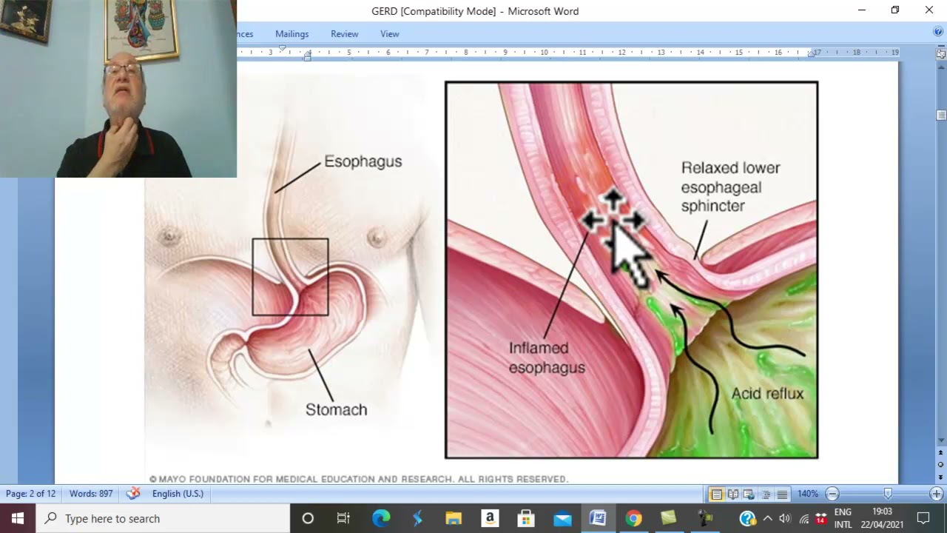
Task: Launch Microsoft Edge from taskbar
Action: (380, 518)
